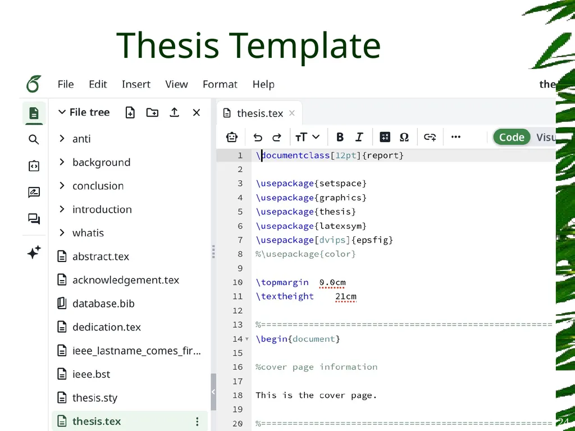Click line number 9 in the gutter
The height and width of the screenshot is (431, 575).
click(x=240, y=268)
